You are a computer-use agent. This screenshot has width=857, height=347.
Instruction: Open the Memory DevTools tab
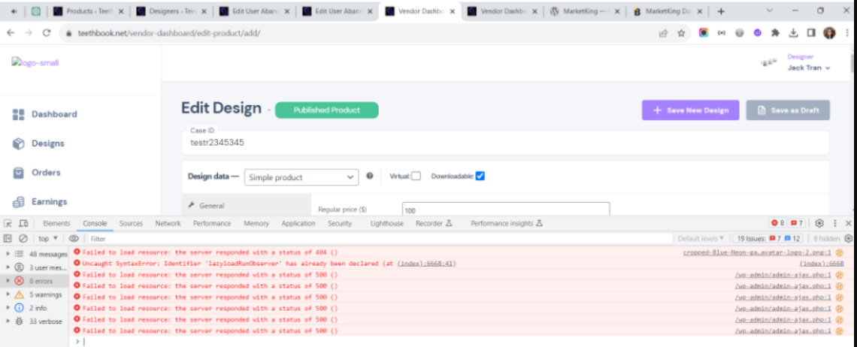click(x=256, y=224)
